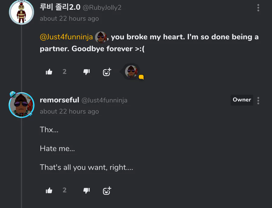Open options menu for remorseful's reply
This screenshot has width=272, height=208.
coord(258,101)
